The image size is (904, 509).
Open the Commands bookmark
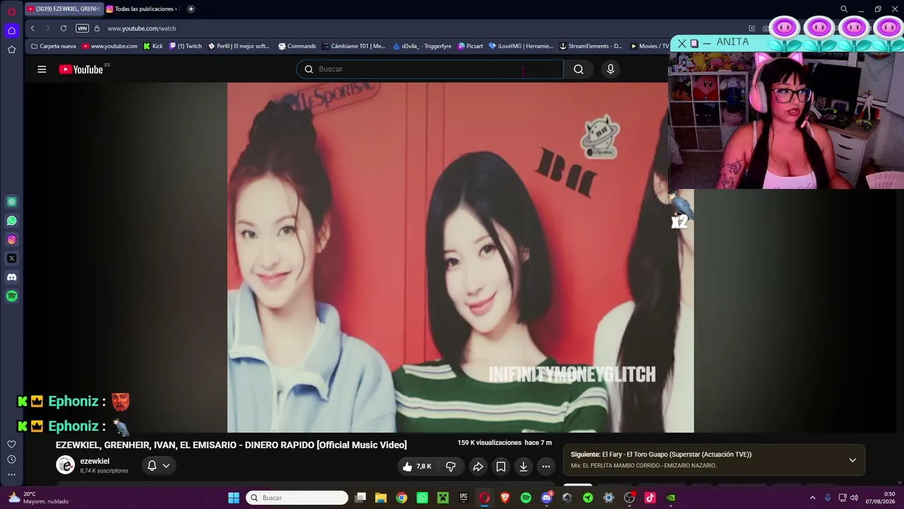pyautogui.click(x=297, y=46)
